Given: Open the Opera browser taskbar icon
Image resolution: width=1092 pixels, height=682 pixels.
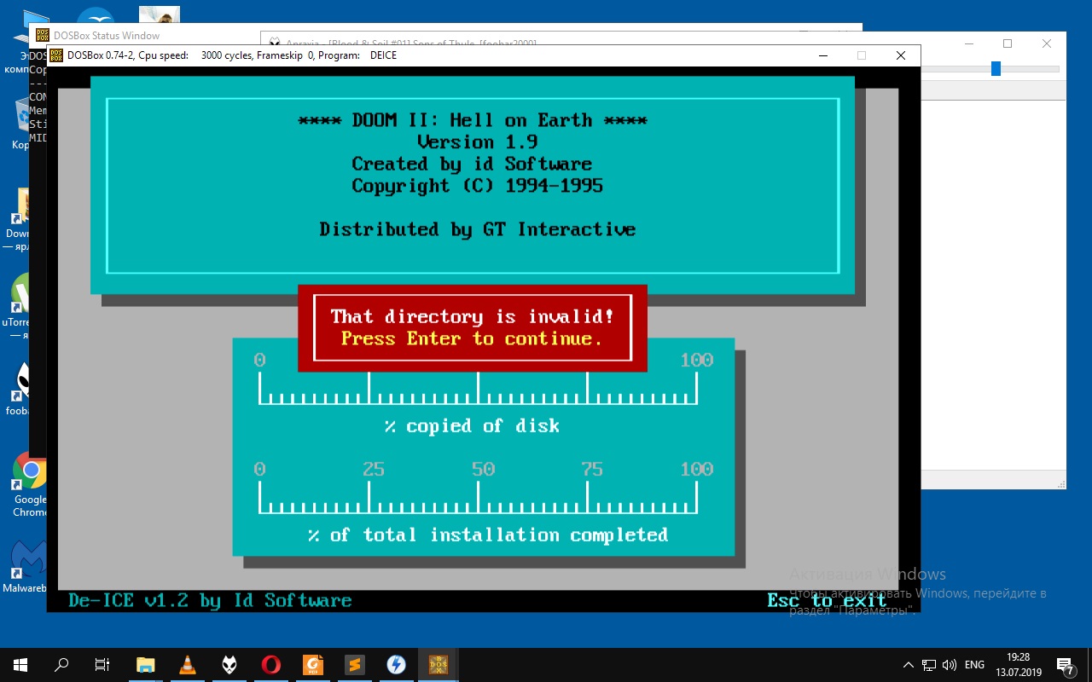Looking at the screenshot, I should click(271, 665).
